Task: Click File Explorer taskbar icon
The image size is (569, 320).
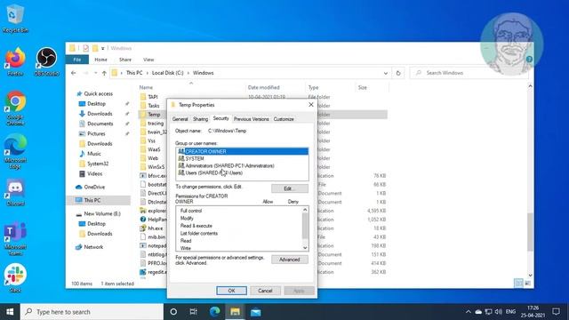Action: 235,312
